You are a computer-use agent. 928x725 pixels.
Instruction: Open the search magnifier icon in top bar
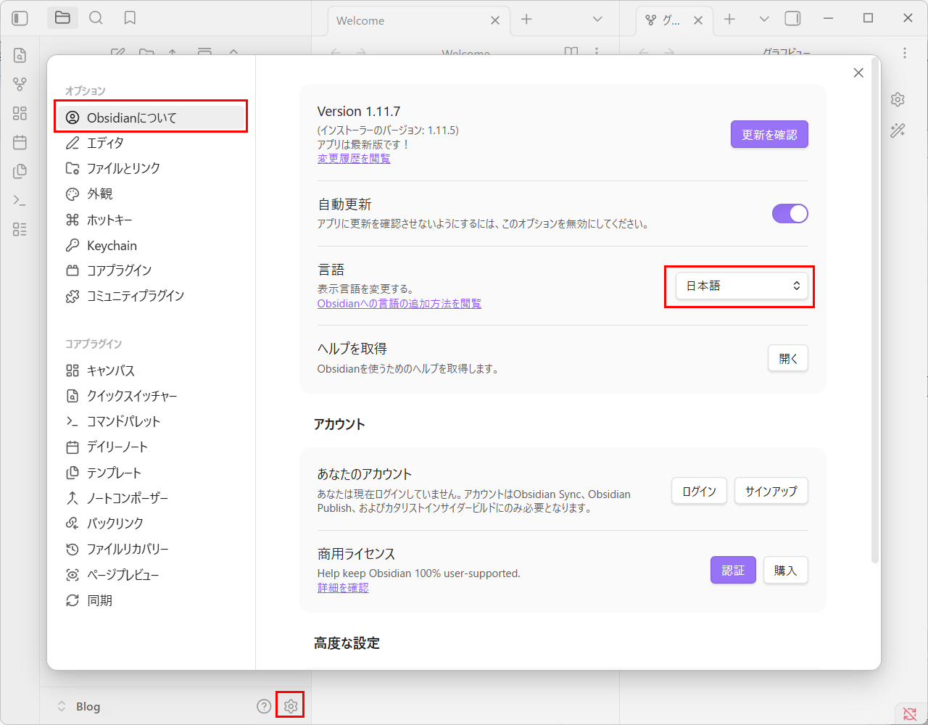pos(96,18)
